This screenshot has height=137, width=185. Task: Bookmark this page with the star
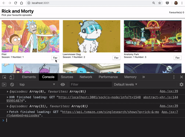click(x=160, y=3)
